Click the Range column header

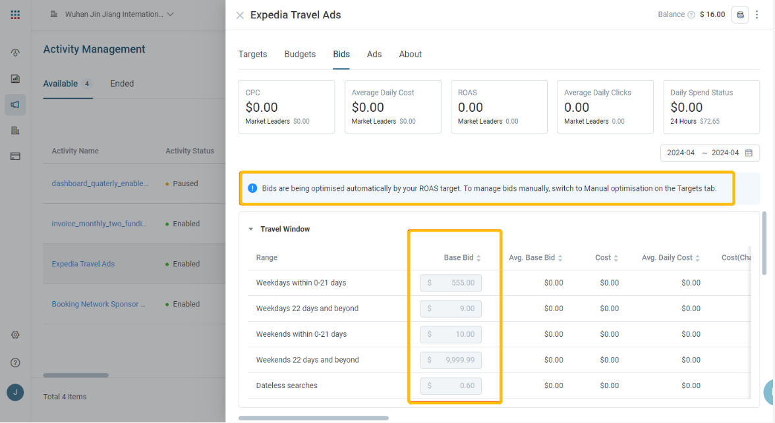click(266, 258)
